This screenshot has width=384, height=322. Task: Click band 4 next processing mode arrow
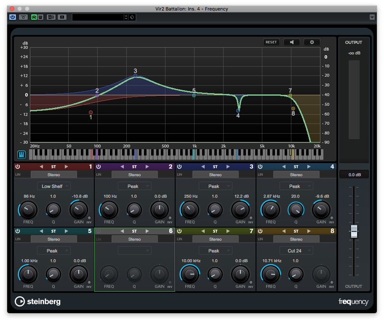coord(309,166)
